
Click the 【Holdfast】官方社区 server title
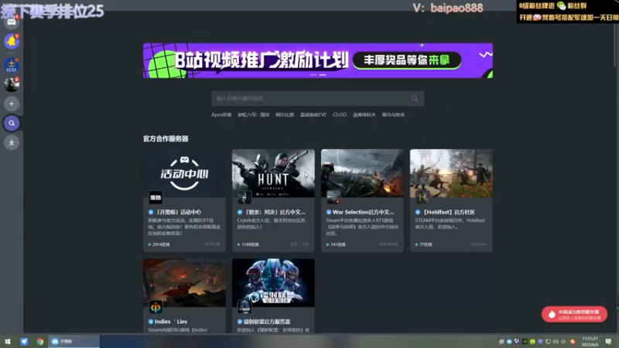click(448, 212)
